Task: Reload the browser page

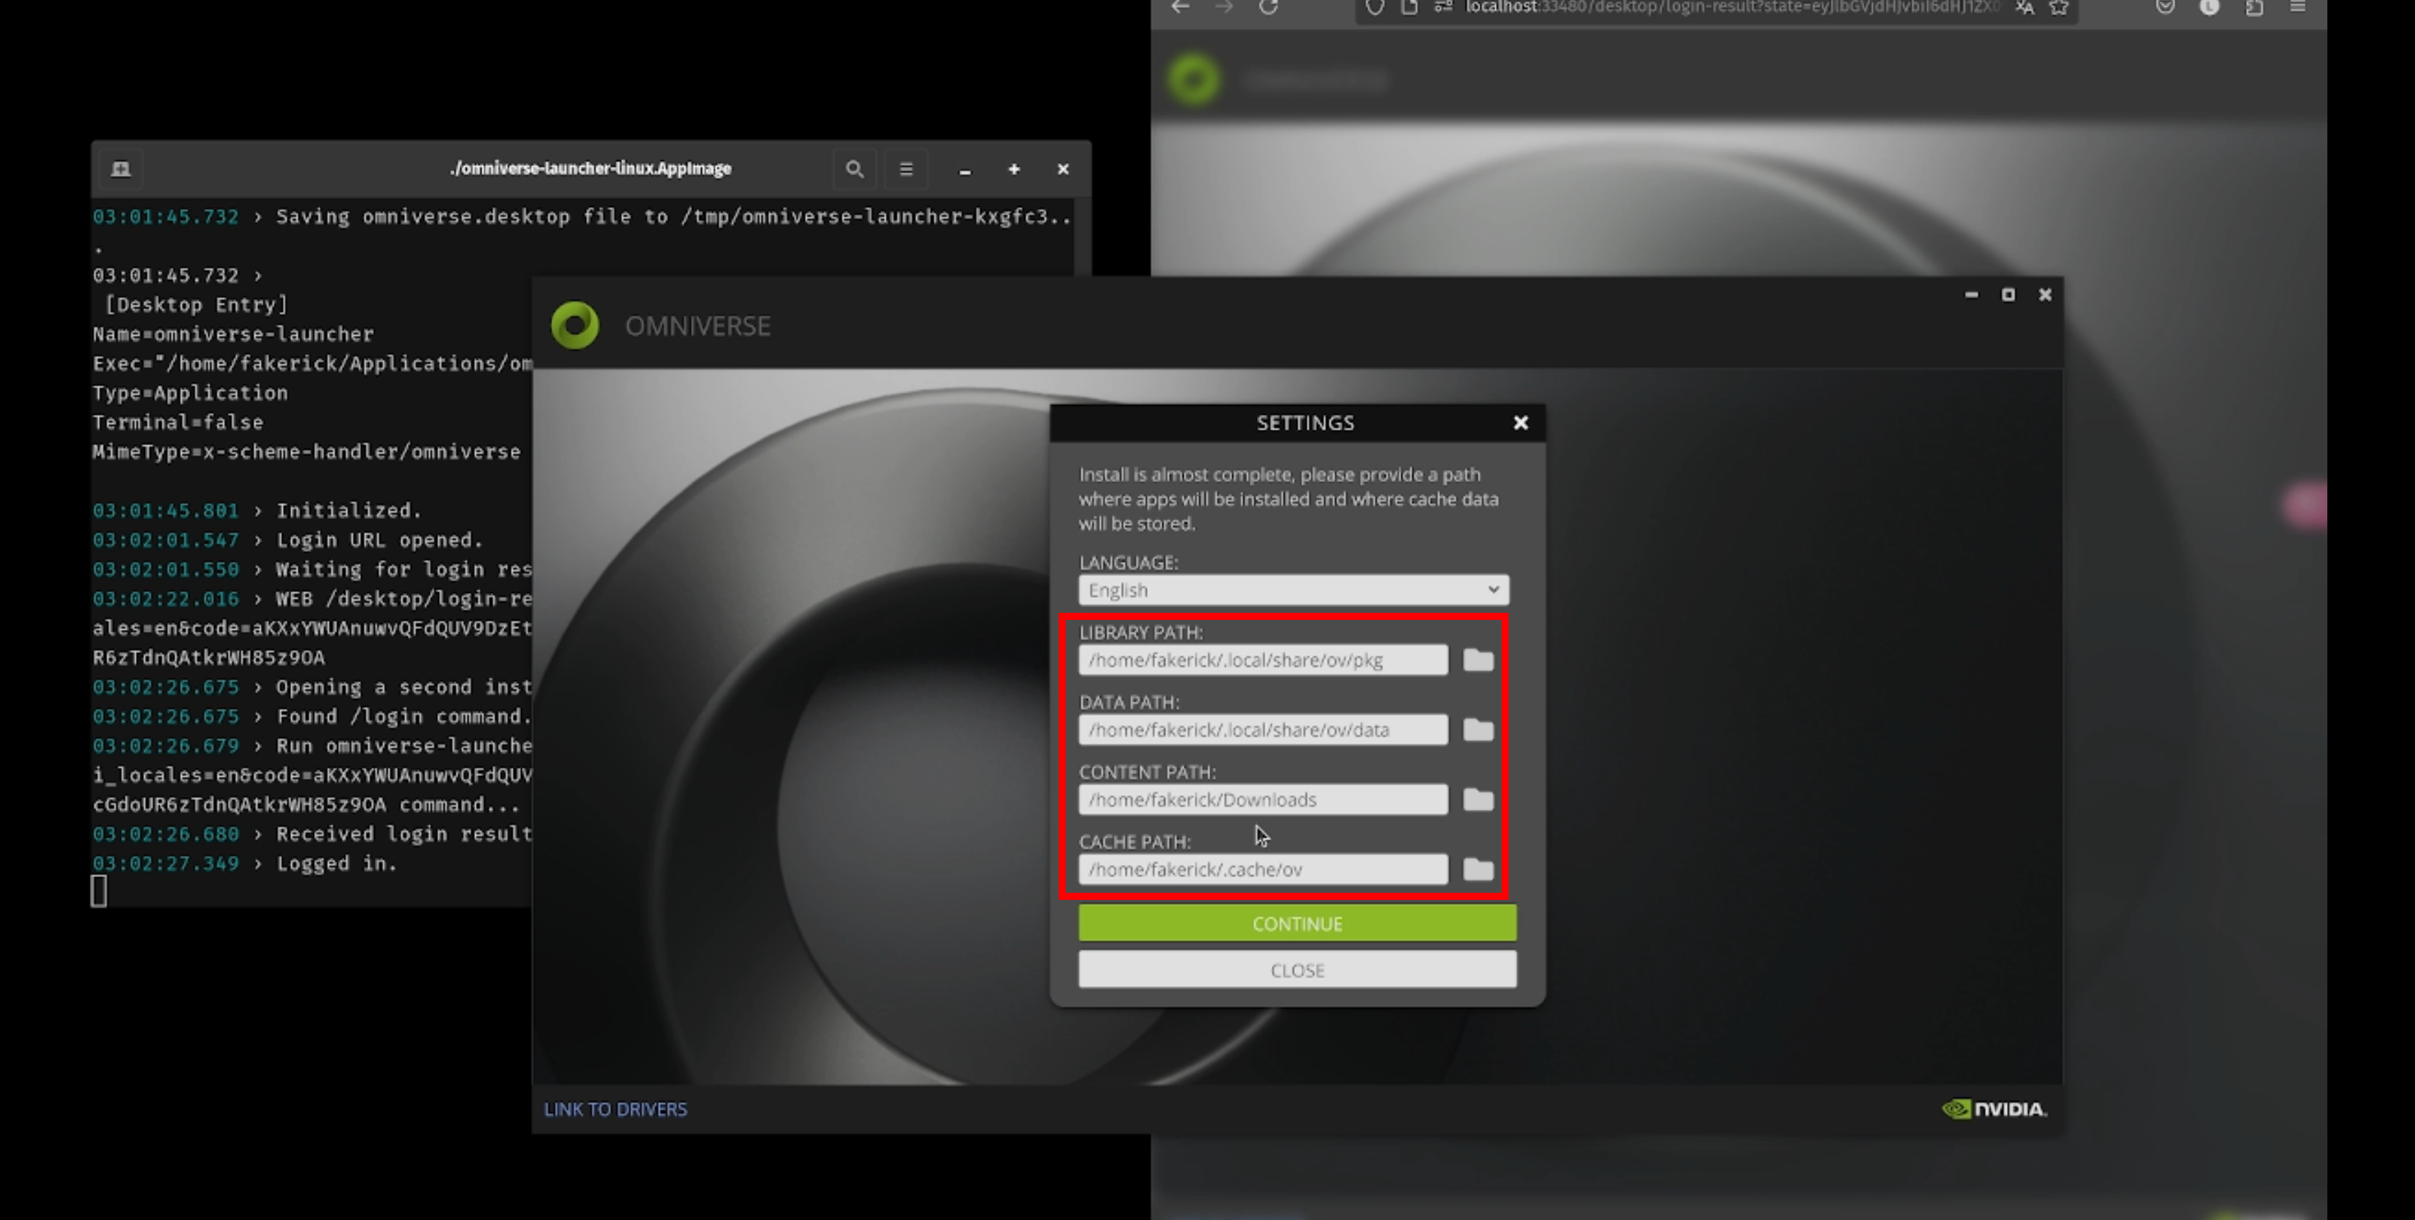Action: click(1268, 8)
